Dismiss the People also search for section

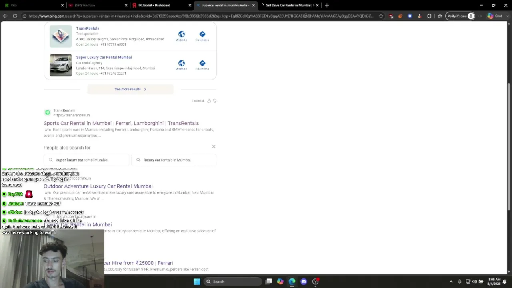click(214, 146)
